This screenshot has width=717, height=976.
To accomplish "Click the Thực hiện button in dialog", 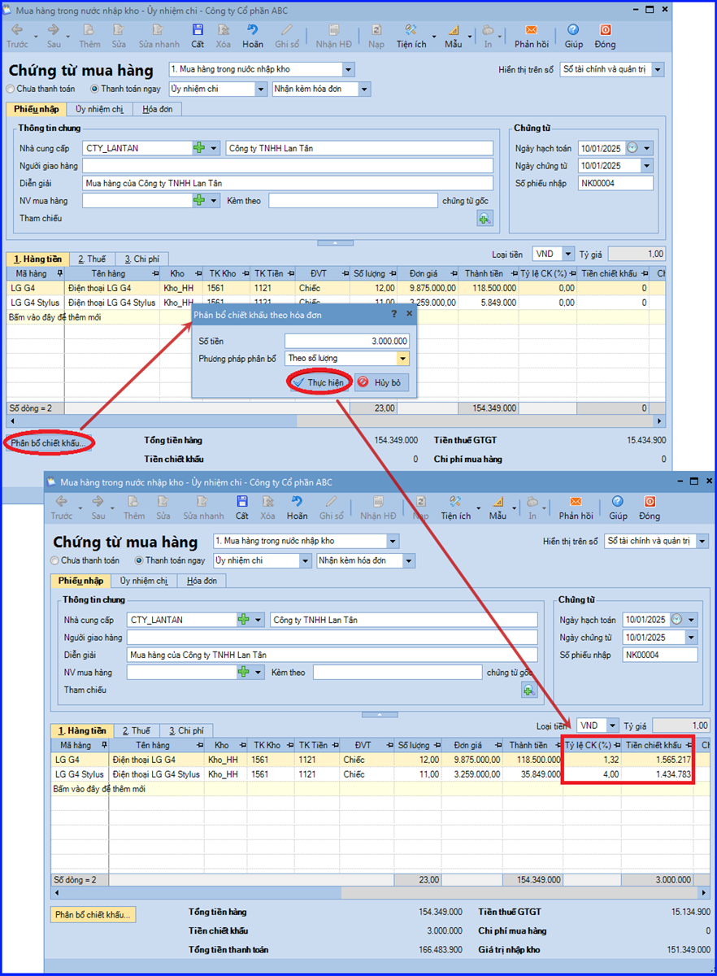I will [319, 382].
